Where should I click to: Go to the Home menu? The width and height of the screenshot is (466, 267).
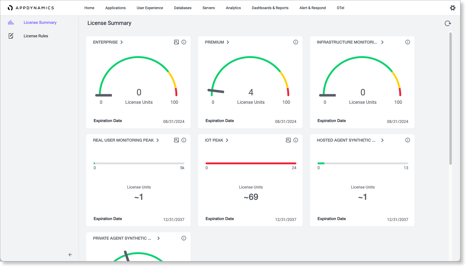pyautogui.click(x=89, y=8)
